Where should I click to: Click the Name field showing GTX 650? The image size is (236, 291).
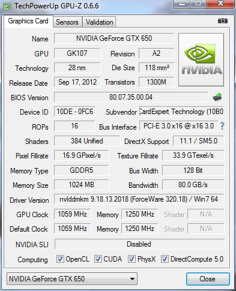[x=114, y=38]
